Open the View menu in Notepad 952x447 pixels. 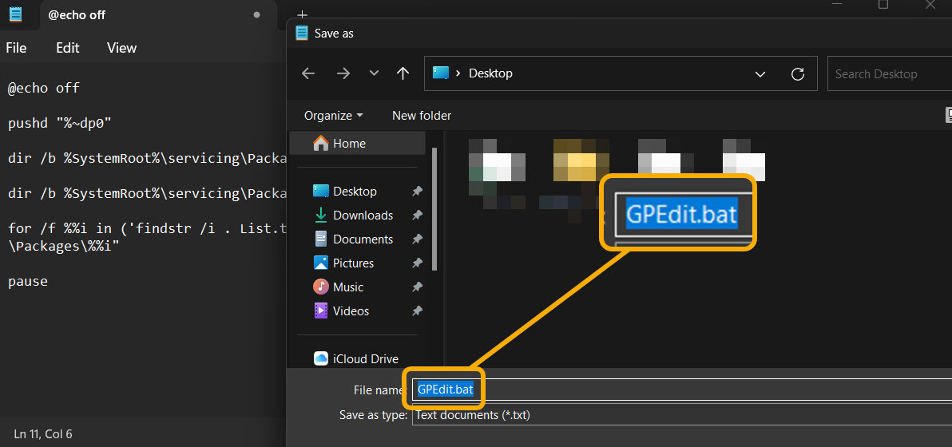[x=121, y=48]
